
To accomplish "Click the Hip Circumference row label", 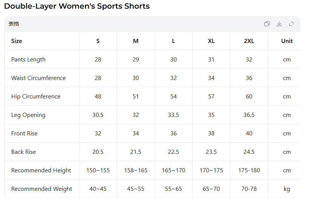I will (36, 97).
